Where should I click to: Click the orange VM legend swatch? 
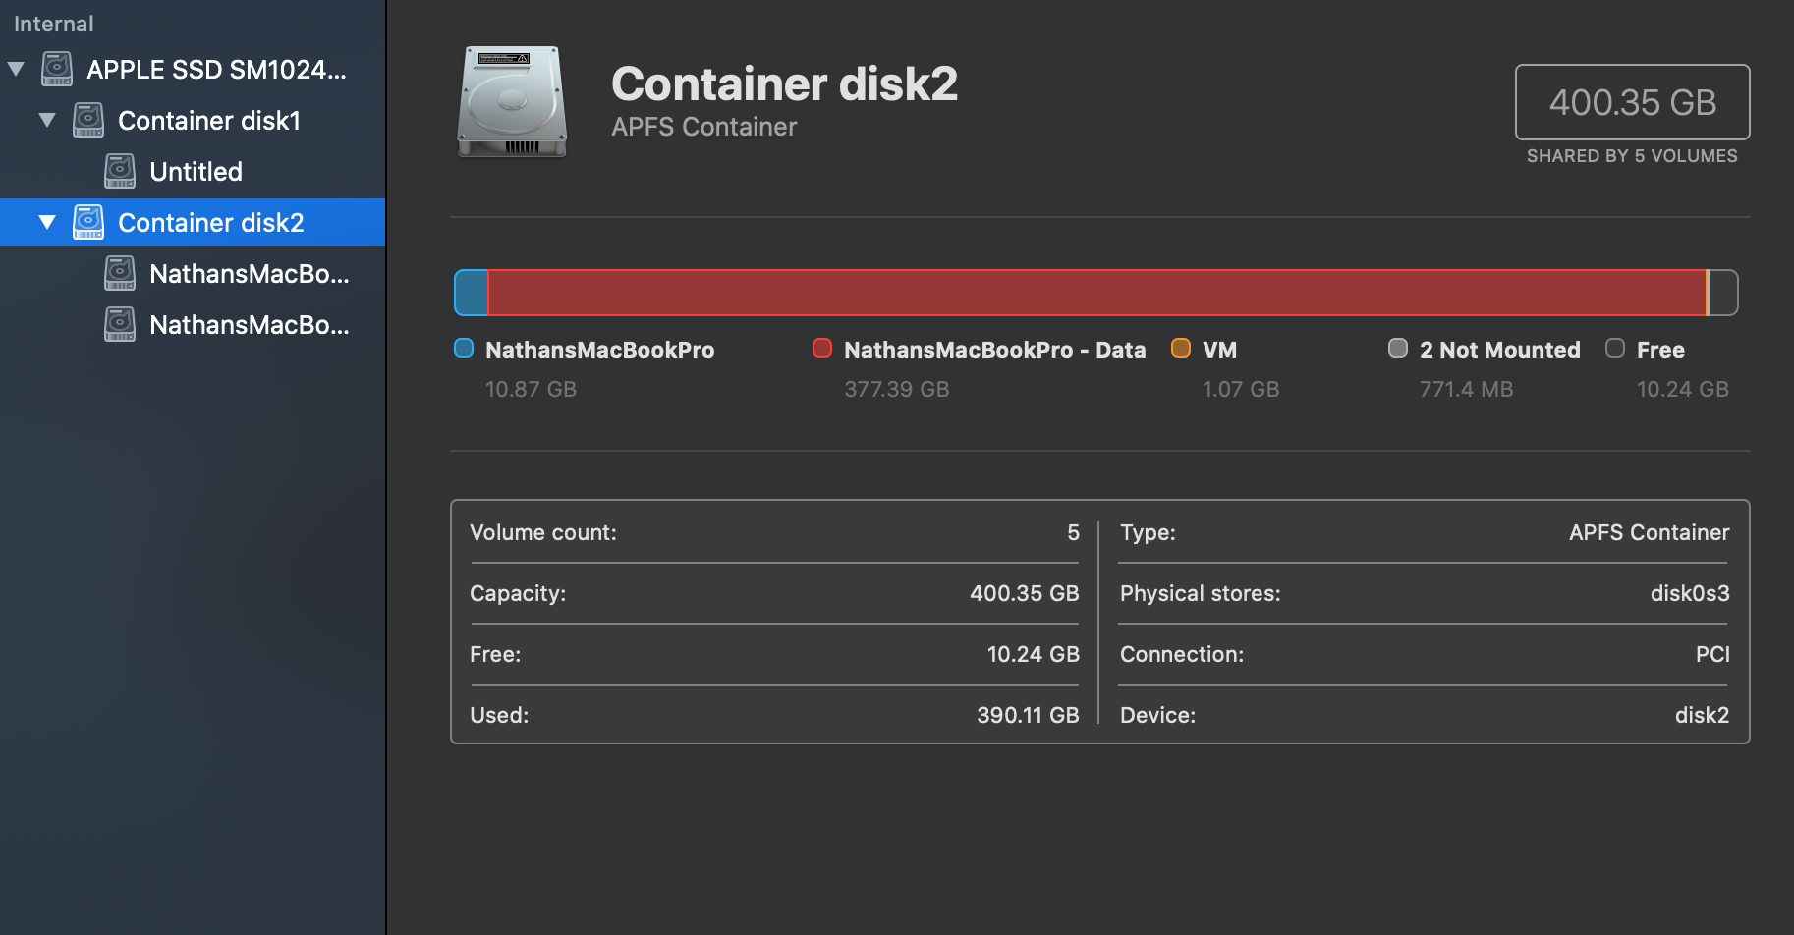1181,349
